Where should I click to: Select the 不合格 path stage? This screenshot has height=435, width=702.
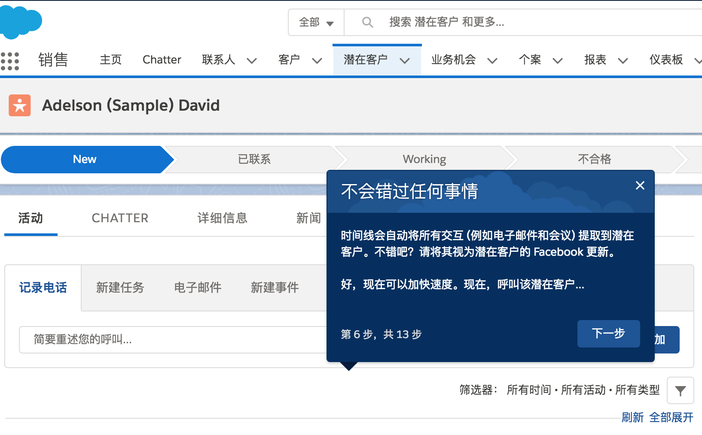[595, 159]
